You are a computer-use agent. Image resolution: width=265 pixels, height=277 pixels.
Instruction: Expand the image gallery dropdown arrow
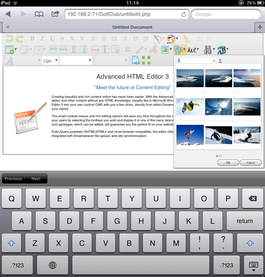point(184,49)
